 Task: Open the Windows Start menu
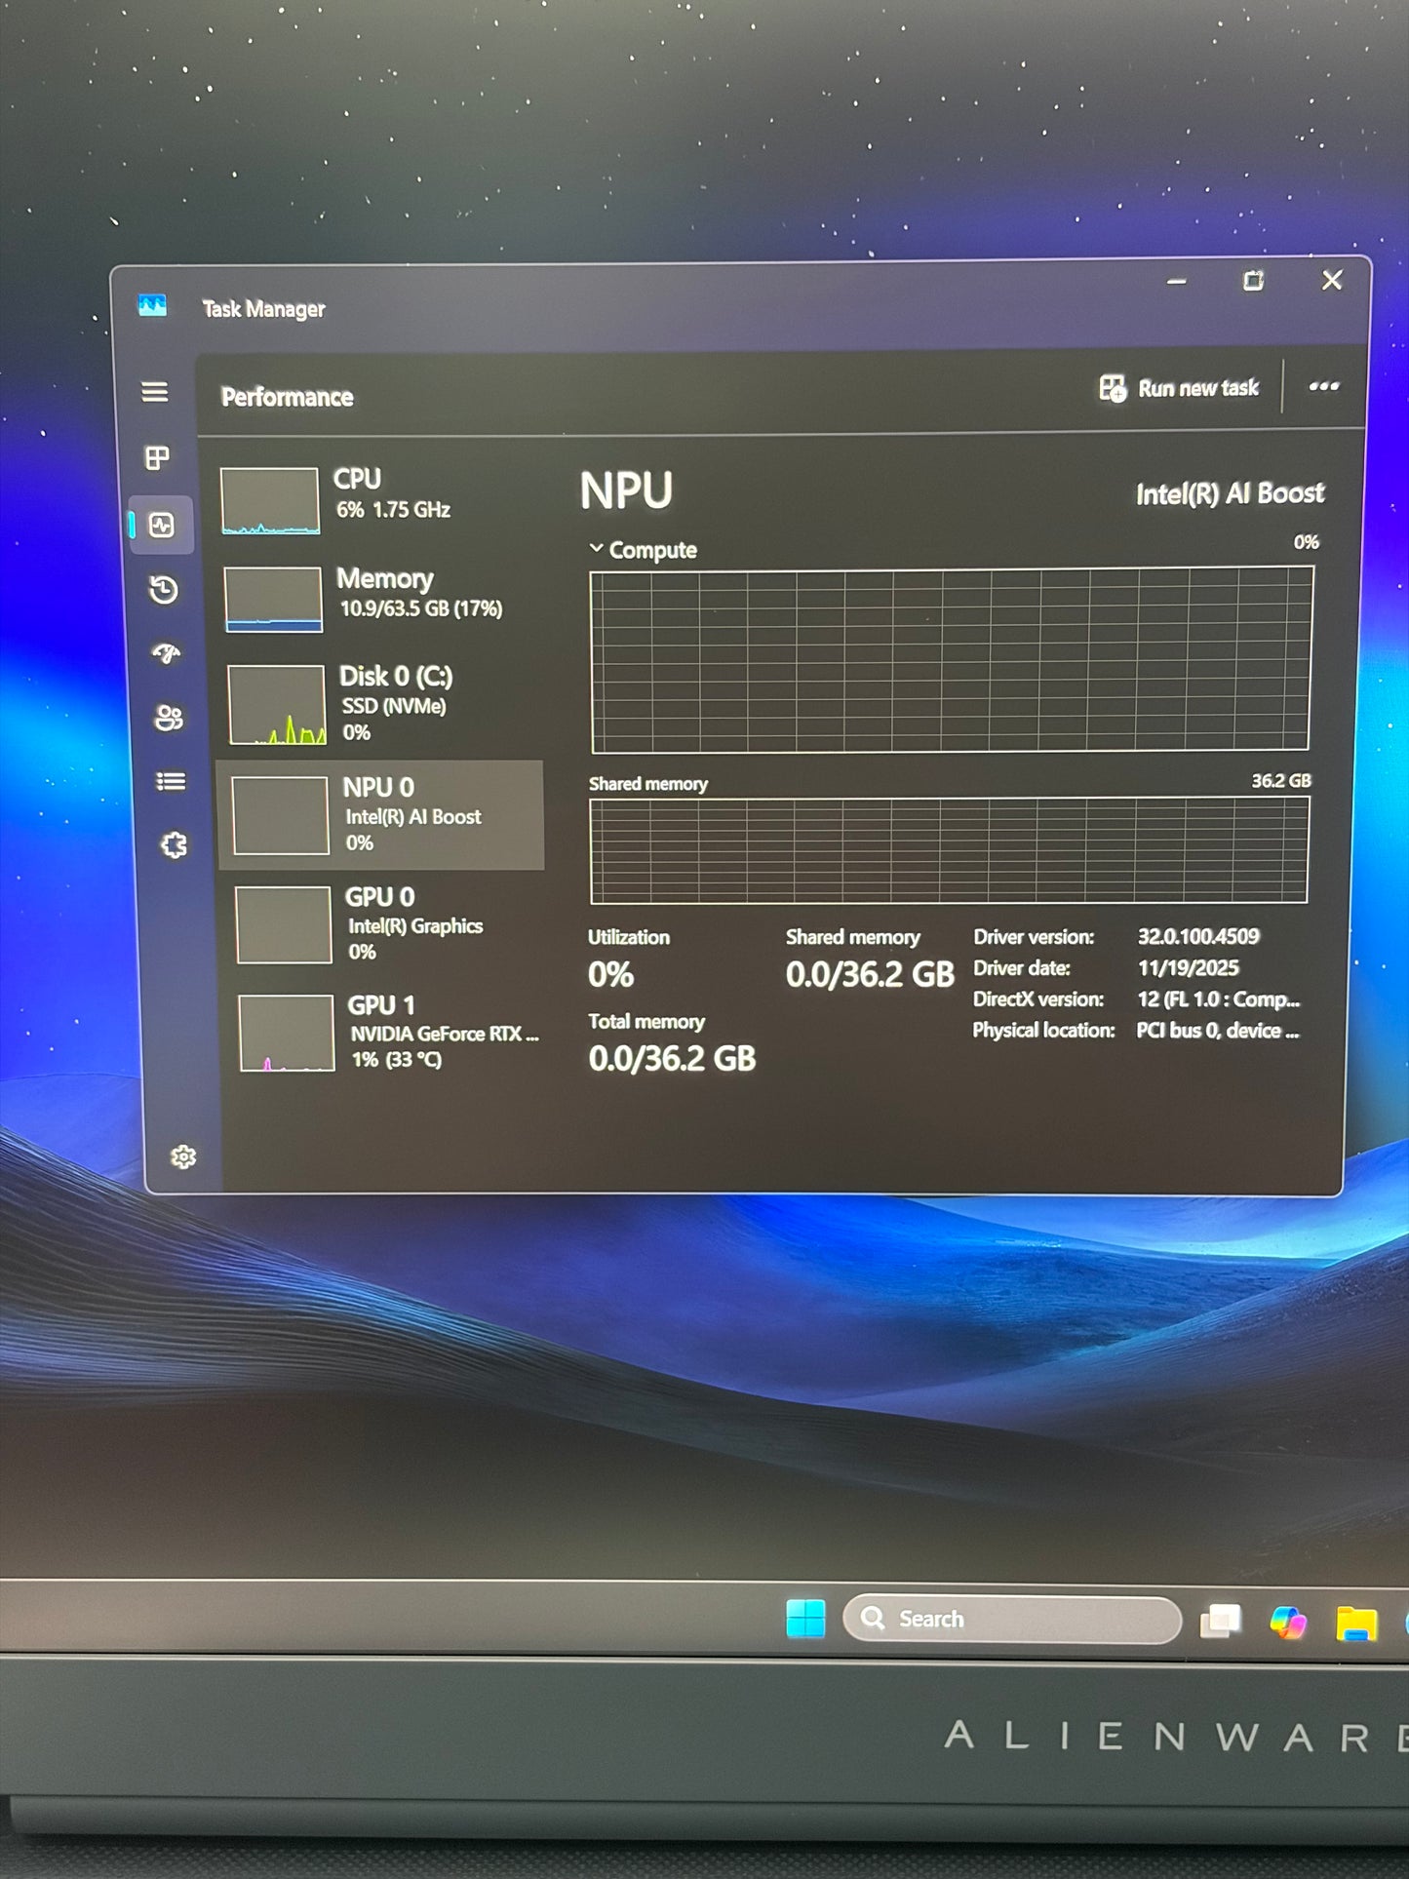[x=805, y=1619]
